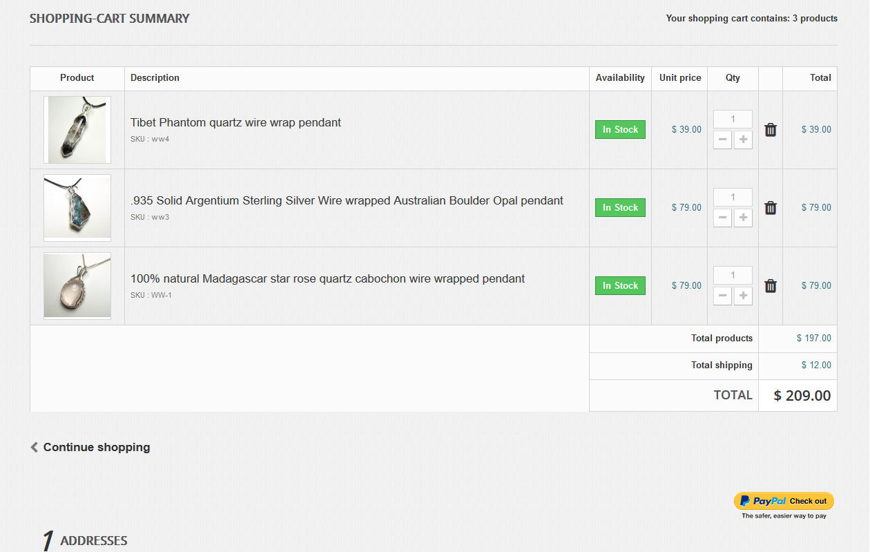The width and height of the screenshot is (870, 552).
Task: Remove Australian Boulder Opal pendant via trash icon
Action: point(771,208)
